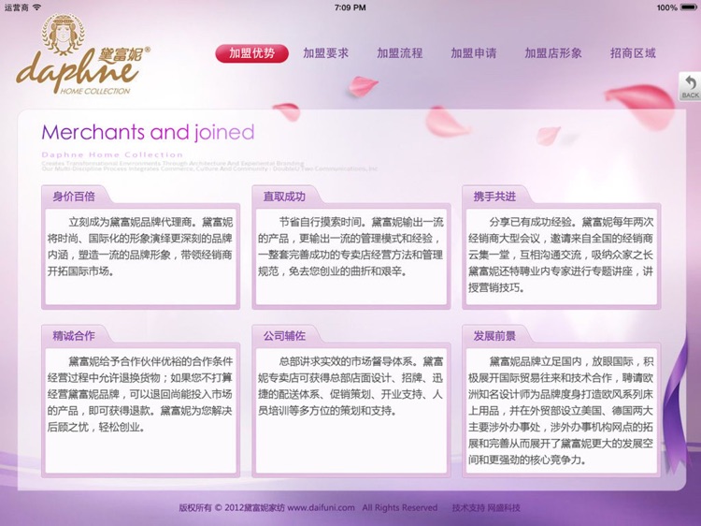The height and width of the screenshot is (526, 701).
Task: Click the paragraph starting 黛富妮给予合作伙伴
Action: point(140,394)
